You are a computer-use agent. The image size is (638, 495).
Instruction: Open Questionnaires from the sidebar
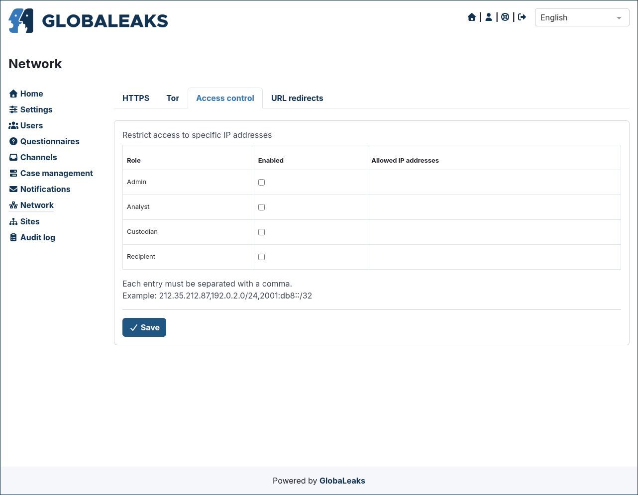click(x=44, y=141)
